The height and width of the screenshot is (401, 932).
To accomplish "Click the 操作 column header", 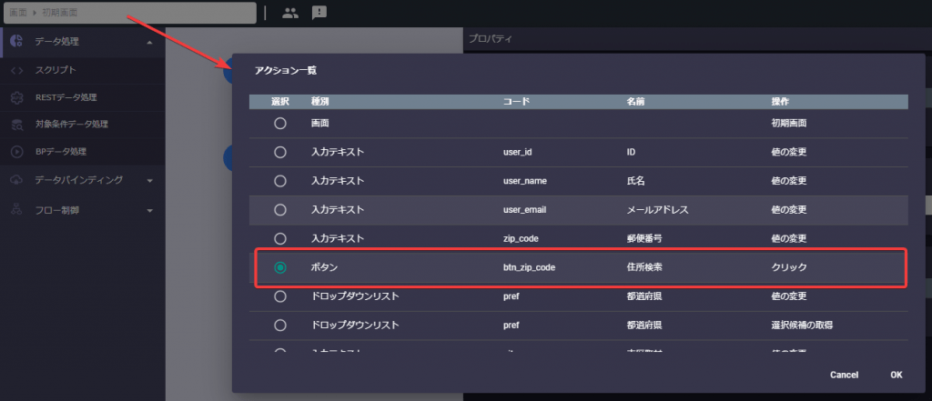I will coord(780,102).
